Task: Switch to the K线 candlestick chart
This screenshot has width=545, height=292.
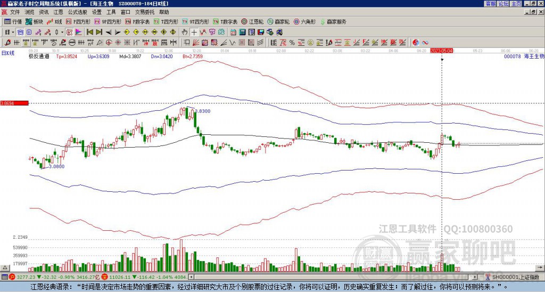Action: pyautogui.click(x=54, y=21)
